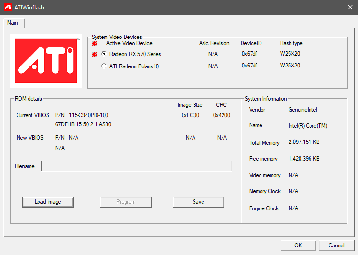Click the Engine Clock label
This screenshot has height=255, width=358.
[264, 208]
